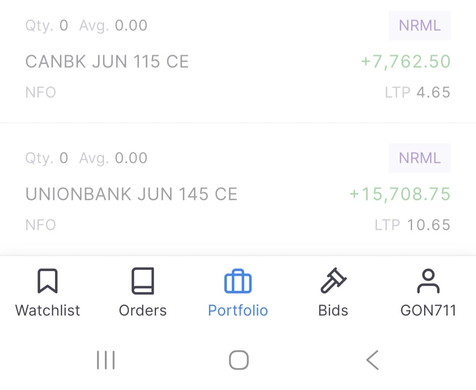Image resolution: width=476 pixels, height=390 pixels.
Task: Go to the Bids tab label
Action: (x=333, y=311)
